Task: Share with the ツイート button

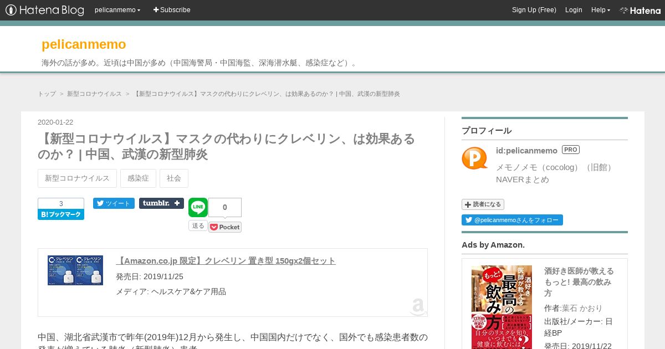Action: click(114, 203)
